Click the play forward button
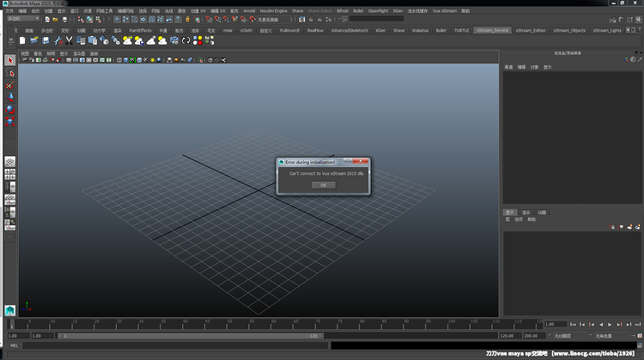The height and width of the screenshot is (360, 644). tap(610, 325)
